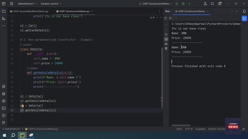
Task: Open Run panel options menu
Action: pyautogui.click(x=232, y=11)
